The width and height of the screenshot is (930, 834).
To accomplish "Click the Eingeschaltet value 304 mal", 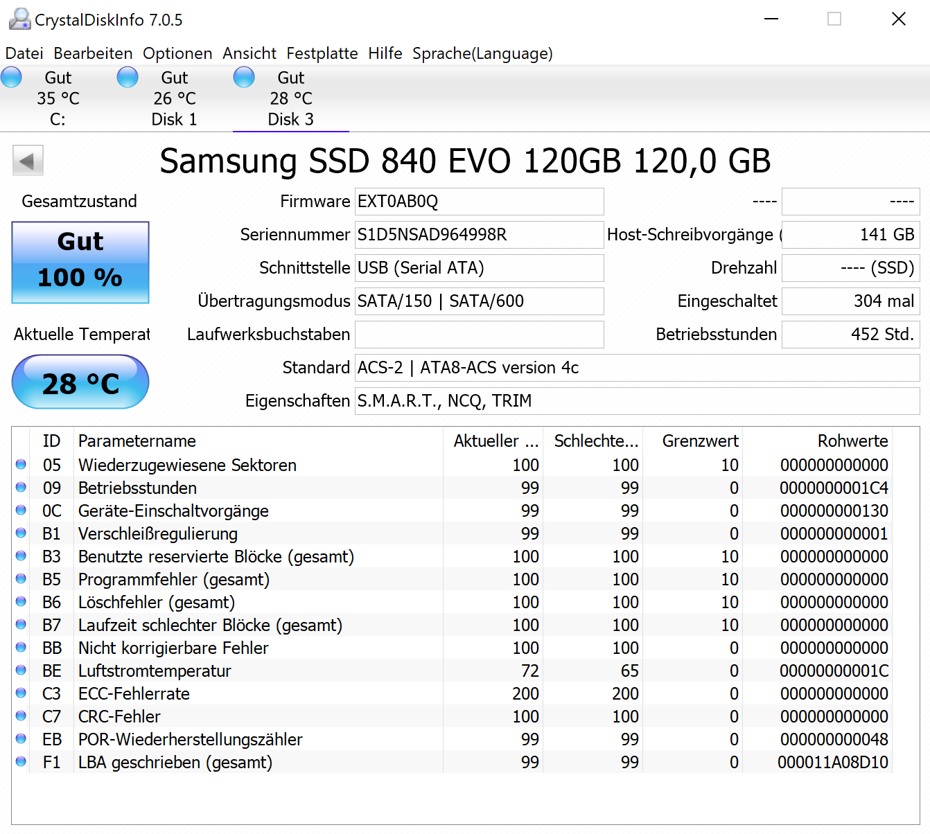I will (x=850, y=301).
